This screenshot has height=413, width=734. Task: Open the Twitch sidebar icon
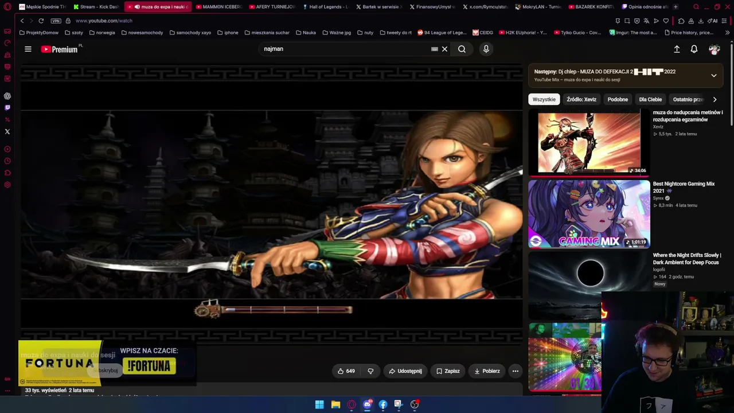tap(7, 108)
